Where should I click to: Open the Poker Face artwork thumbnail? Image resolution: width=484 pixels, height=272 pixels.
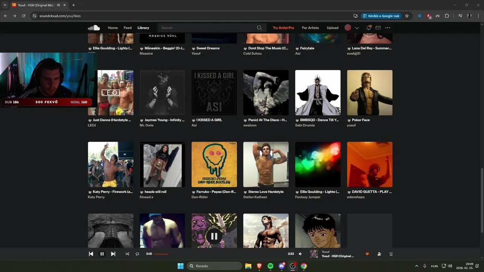(x=370, y=93)
